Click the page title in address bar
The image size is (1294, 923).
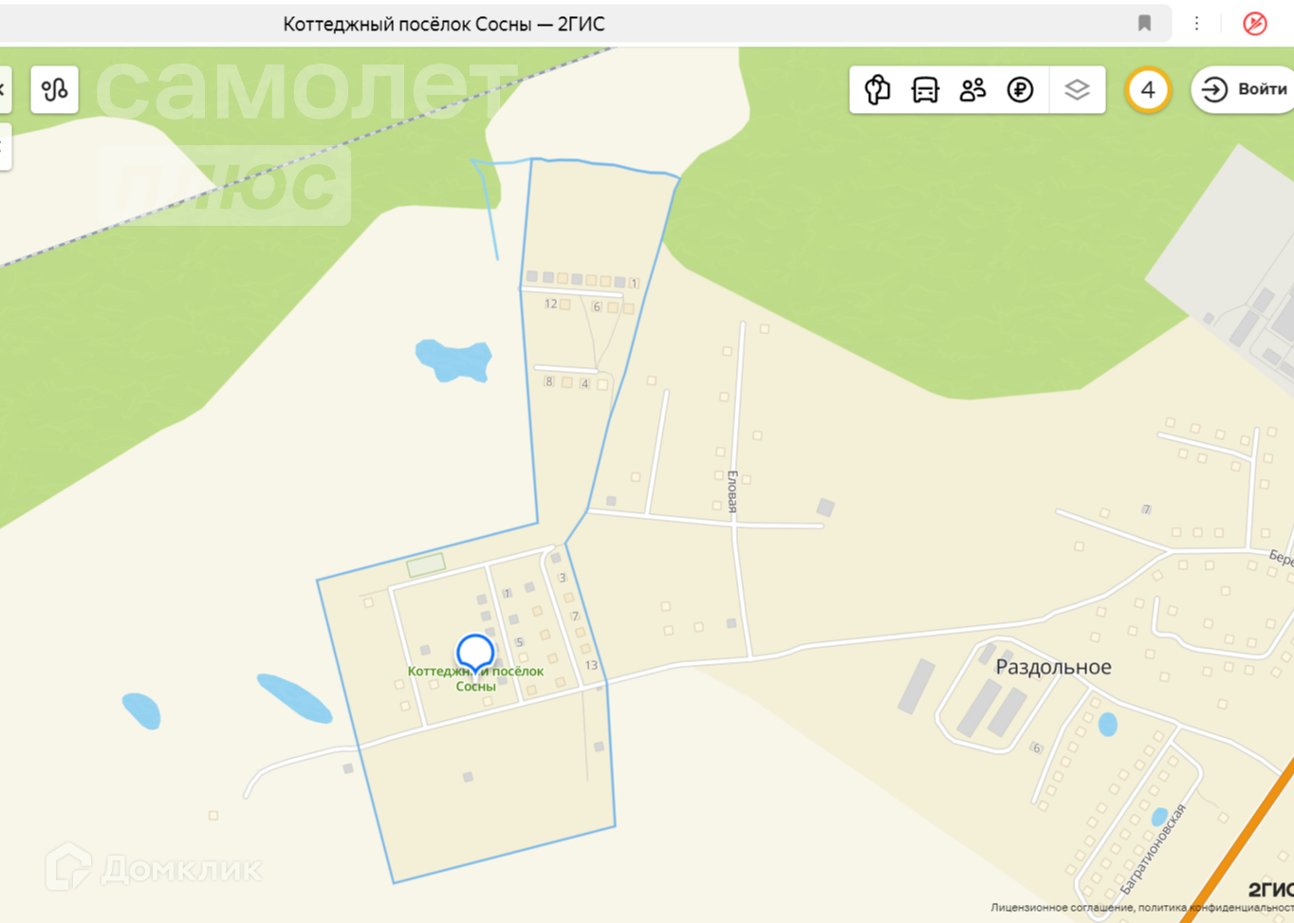pos(444,25)
